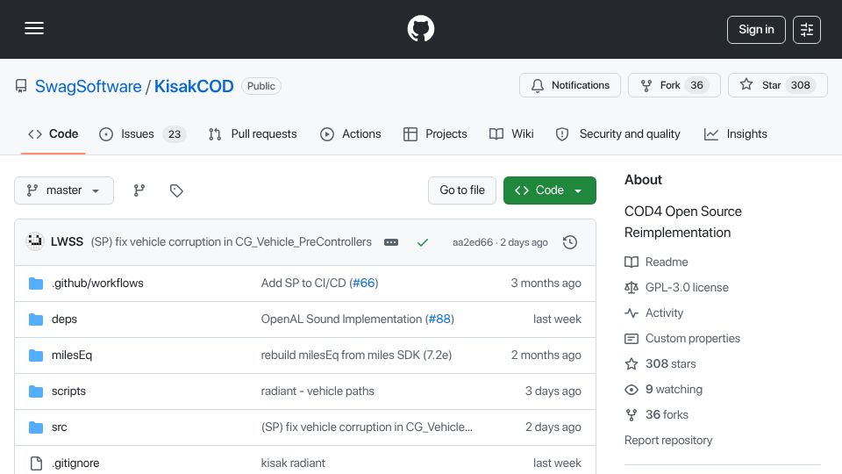The height and width of the screenshot is (474, 842).
Task: Open radiant - vehicle paths commit
Action: pyautogui.click(x=318, y=391)
